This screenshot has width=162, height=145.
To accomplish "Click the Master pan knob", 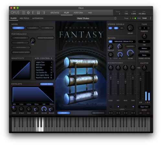I will (x=144, y=68).
